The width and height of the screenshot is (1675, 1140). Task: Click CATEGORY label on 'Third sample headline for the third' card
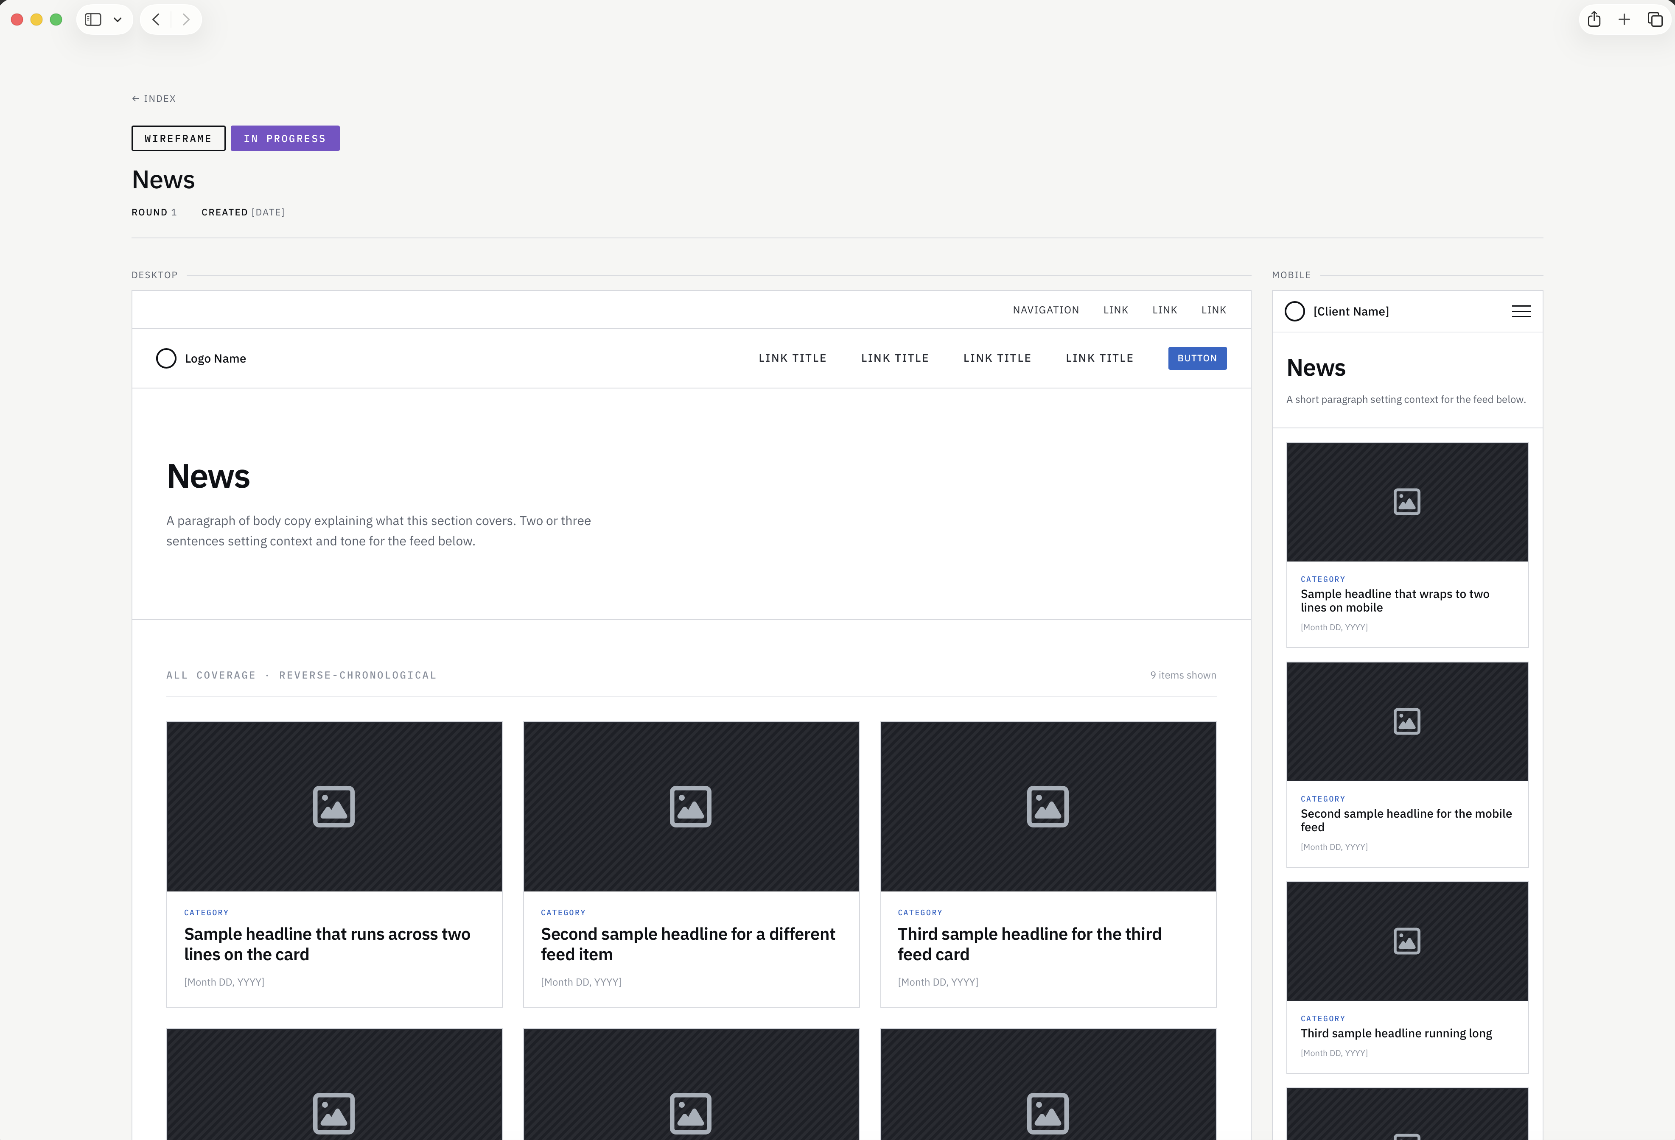920,912
